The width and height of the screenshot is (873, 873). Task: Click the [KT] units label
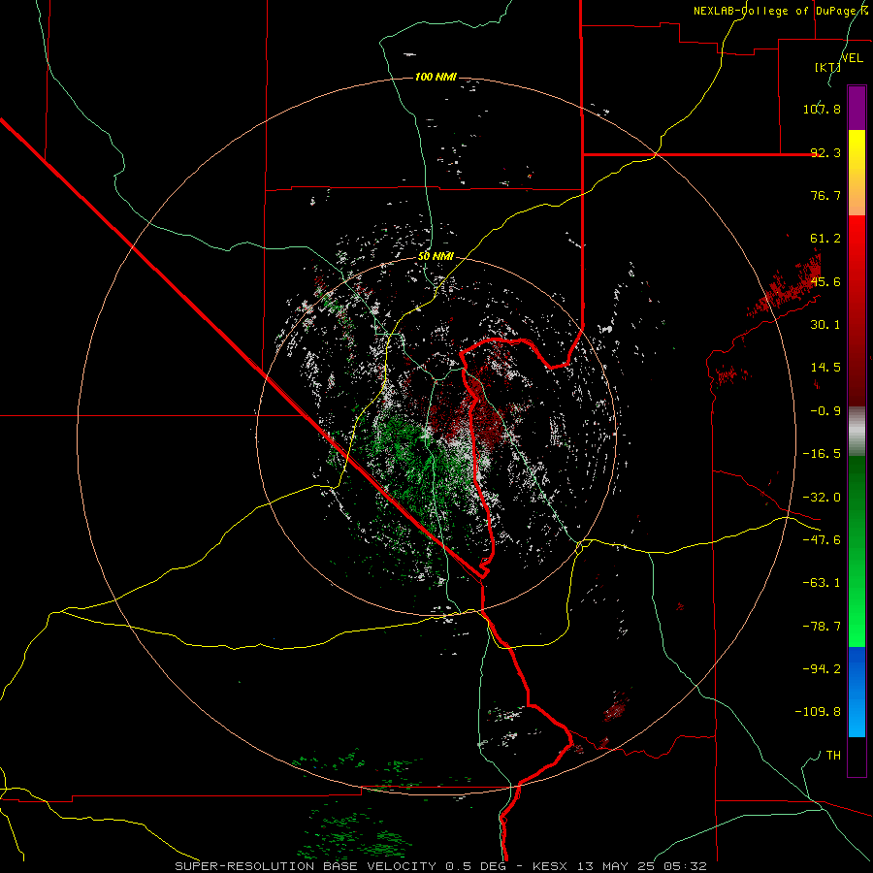coord(827,67)
